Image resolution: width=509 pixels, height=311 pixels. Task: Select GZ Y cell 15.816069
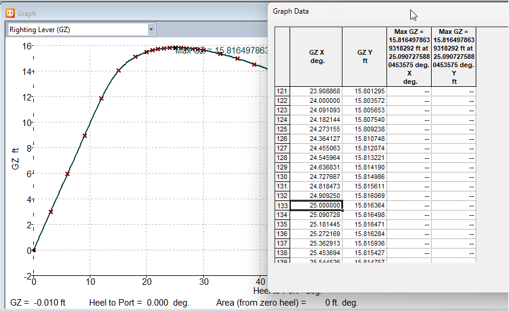point(365,196)
